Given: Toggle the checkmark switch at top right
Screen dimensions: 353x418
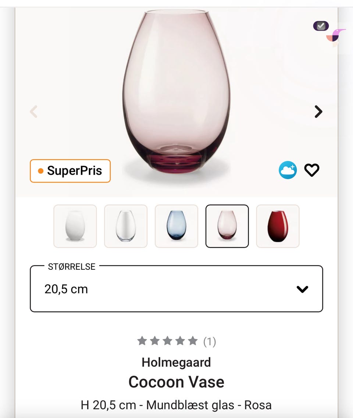Looking at the screenshot, I should point(321,26).
